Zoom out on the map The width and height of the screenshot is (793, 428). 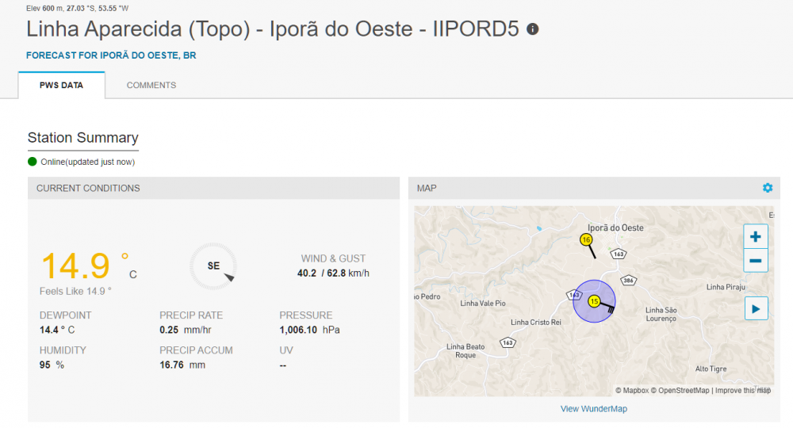coord(755,260)
